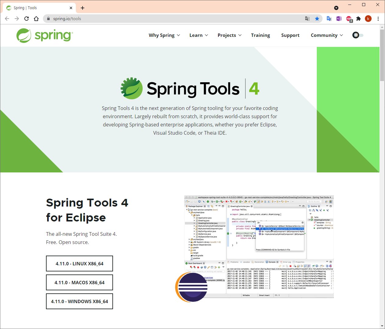
Task: Click the Eclipse logo on the screenshot
Action: click(x=191, y=287)
